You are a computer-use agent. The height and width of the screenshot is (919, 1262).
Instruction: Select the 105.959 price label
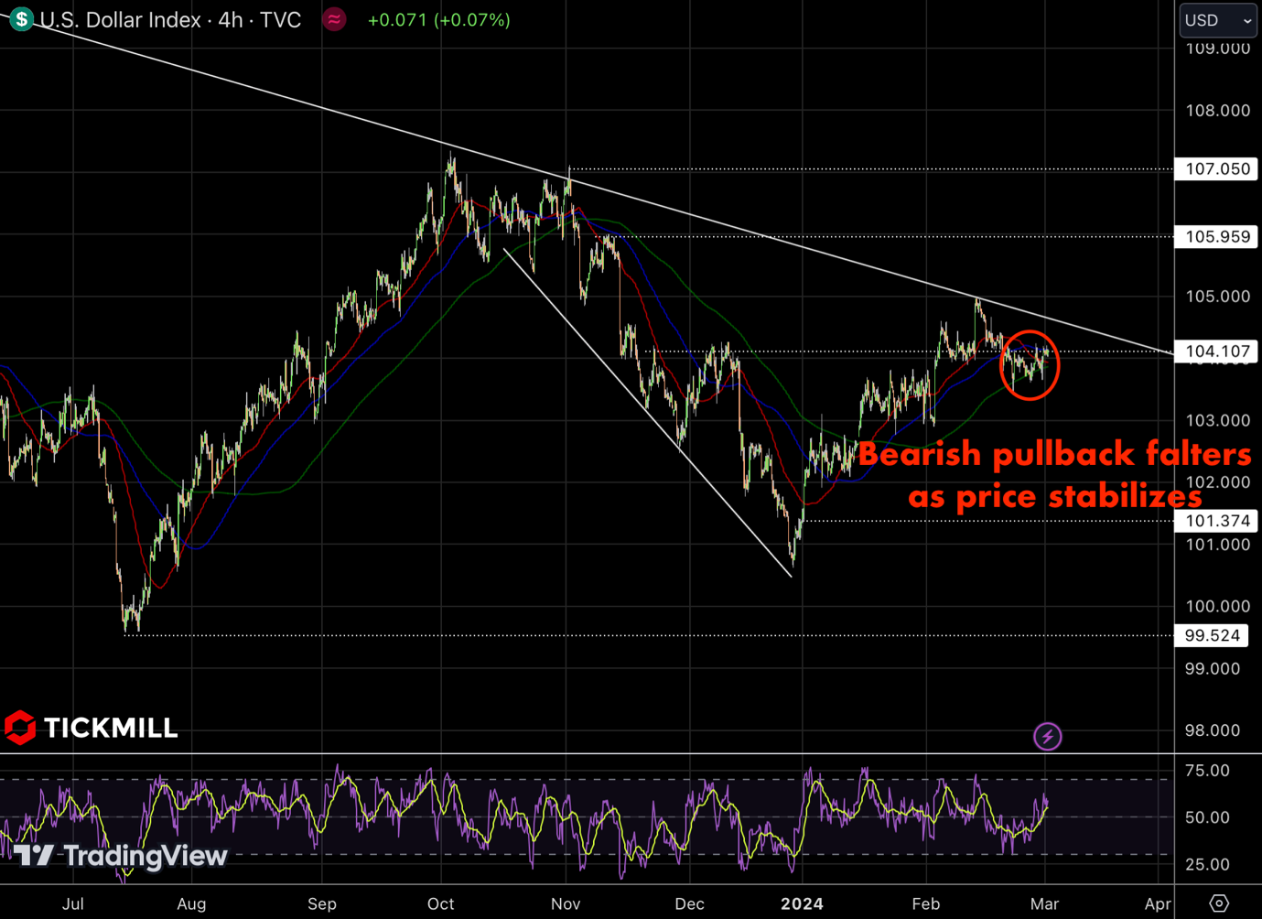coord(1216,237)
